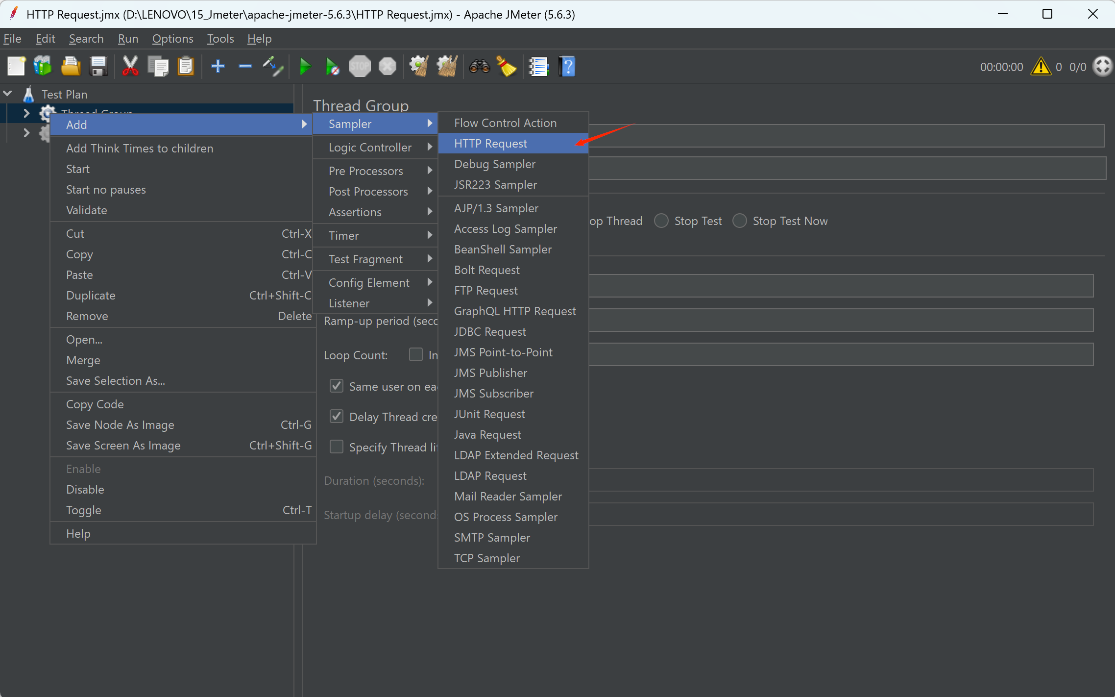Expand the Thread Group tree arrow
Viewport: 1115px width, 697px height.
[26, 113]
